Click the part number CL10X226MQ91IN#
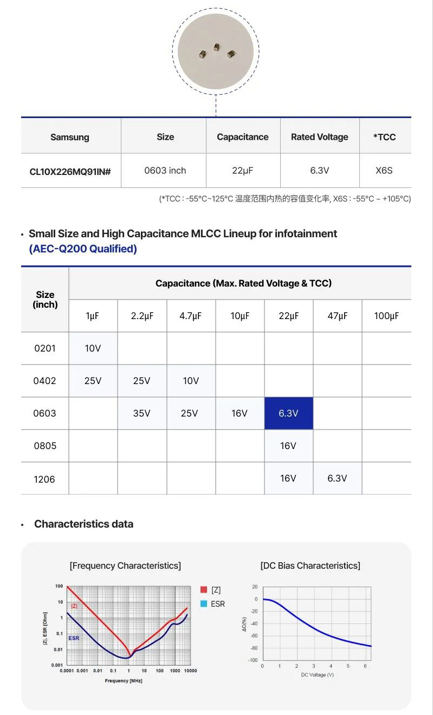The width and height of the screenshot is (433, 715). pyautogui.click(x=70, y=171)
